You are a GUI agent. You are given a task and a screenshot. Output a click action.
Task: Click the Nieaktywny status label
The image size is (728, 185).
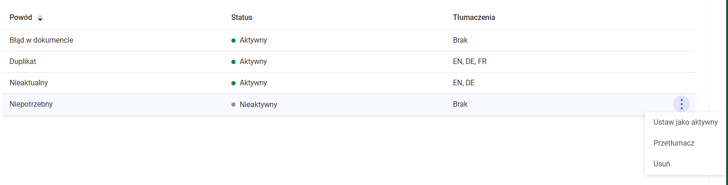(258, 105)
